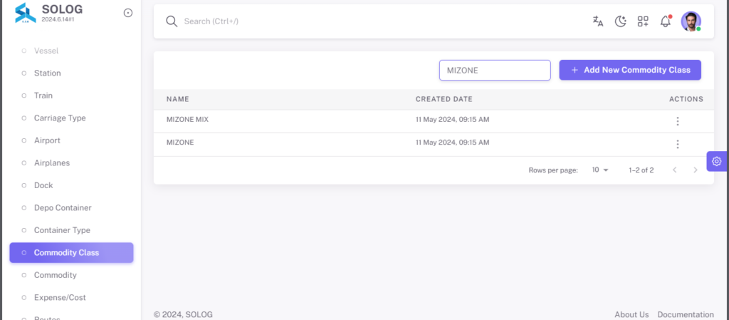Toggle the sidebar pin circle icon
The width and height of the screenshot is (729, 320).
(128, 13)
